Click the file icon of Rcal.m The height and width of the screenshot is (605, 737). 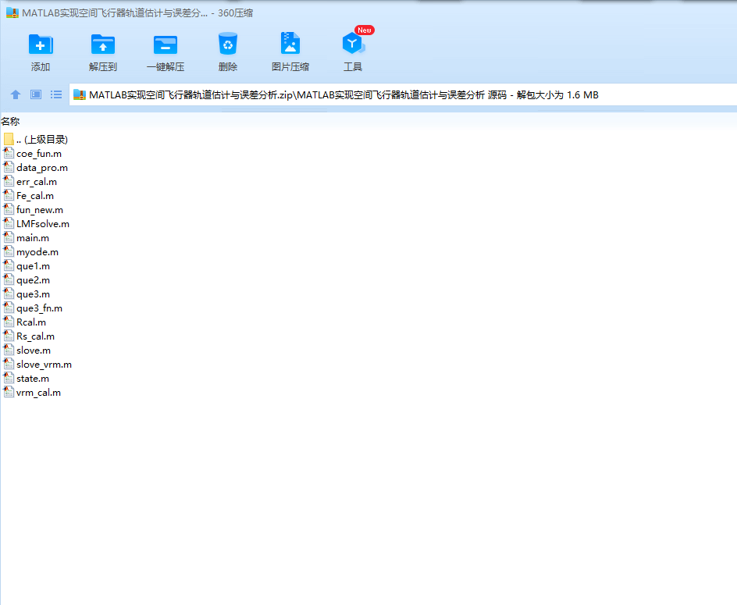tap(9, 322)
